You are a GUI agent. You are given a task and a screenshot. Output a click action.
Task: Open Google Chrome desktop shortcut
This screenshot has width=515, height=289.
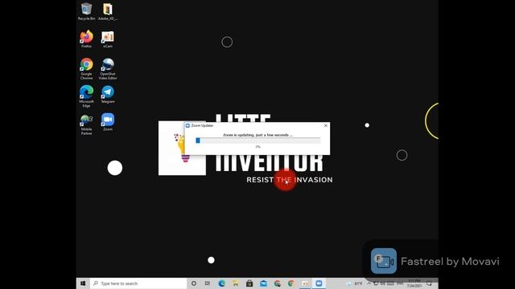[86, 68]
